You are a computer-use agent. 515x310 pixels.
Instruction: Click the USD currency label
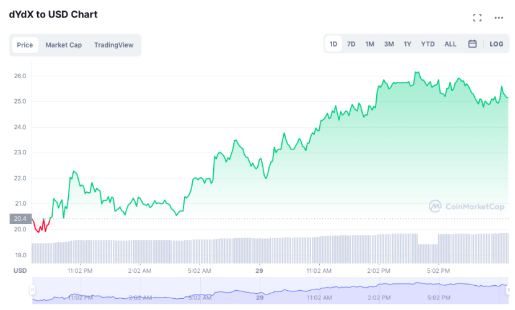(20, 270)
